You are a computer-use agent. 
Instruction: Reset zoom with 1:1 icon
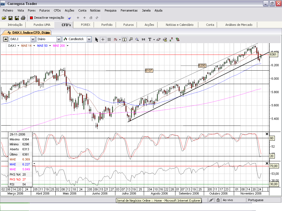(x=143, y=40)
